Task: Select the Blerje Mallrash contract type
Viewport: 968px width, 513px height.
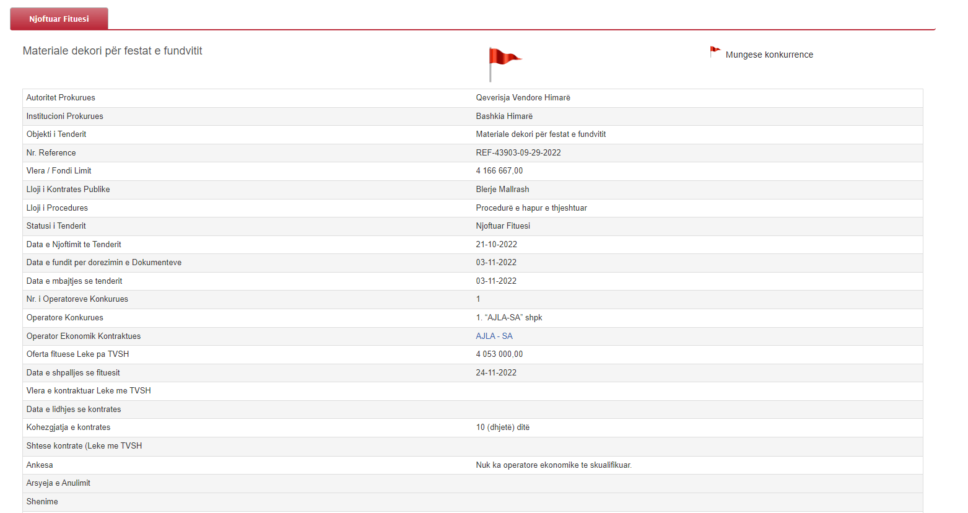Action: (502, 189)
